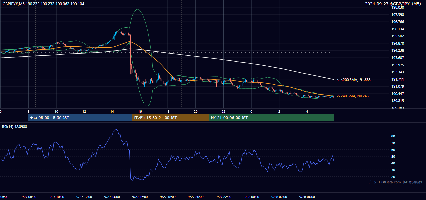Viewport: 426px width, 200px height.
Task: Click the London 15:30-21:00 JST session bar
Action: pyautogui.click(x=171, y=118)
